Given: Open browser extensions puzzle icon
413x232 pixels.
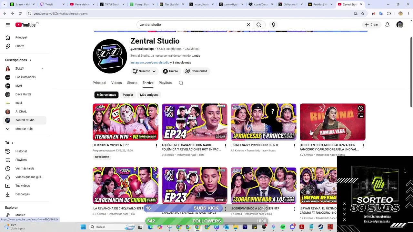Looking at the screenshot, I should [x=389, y=14].
